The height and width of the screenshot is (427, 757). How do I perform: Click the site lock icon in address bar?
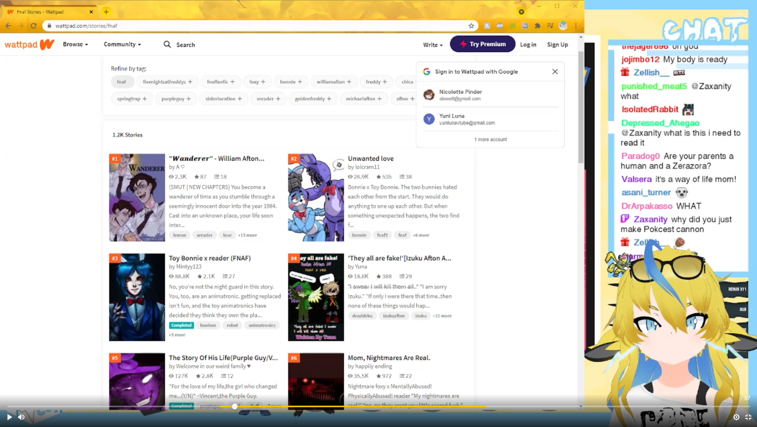[49, 26]
